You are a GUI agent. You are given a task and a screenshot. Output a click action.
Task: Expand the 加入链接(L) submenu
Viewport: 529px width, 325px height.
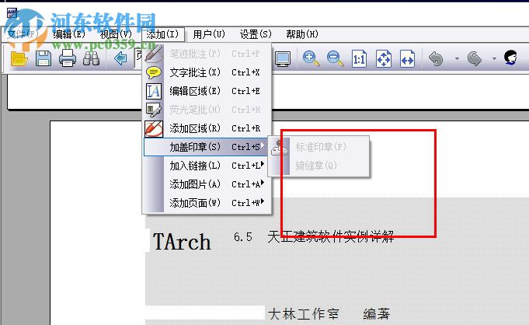(x=207, y=166)
